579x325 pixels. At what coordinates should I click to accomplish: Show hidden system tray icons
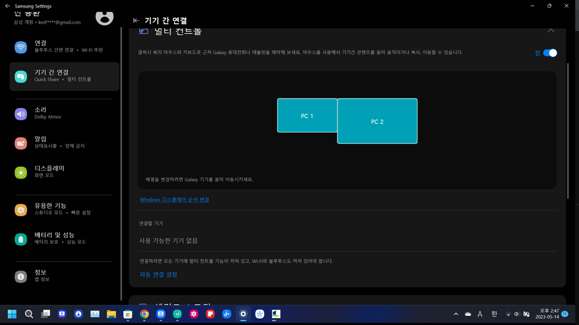[x=456, y=314]
